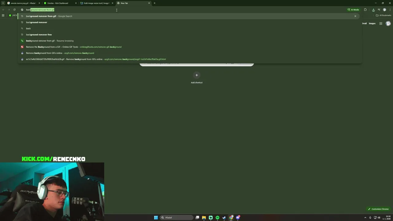393x221 pixels.
Task: Open a new tab with the plus button
Action: (154, 3)
